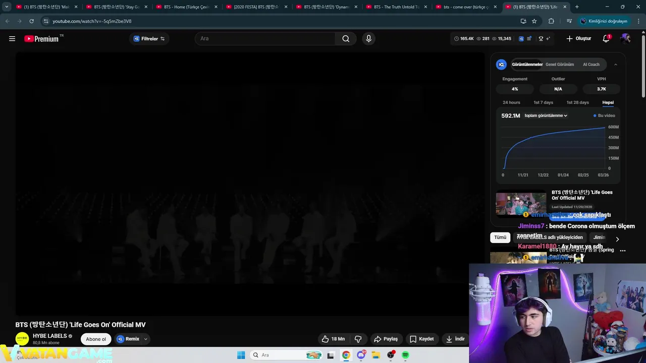Viewport: 646px width, 363px height.
Task: Click the eye stat showing 15,345
Action: [x=501, y=39]
